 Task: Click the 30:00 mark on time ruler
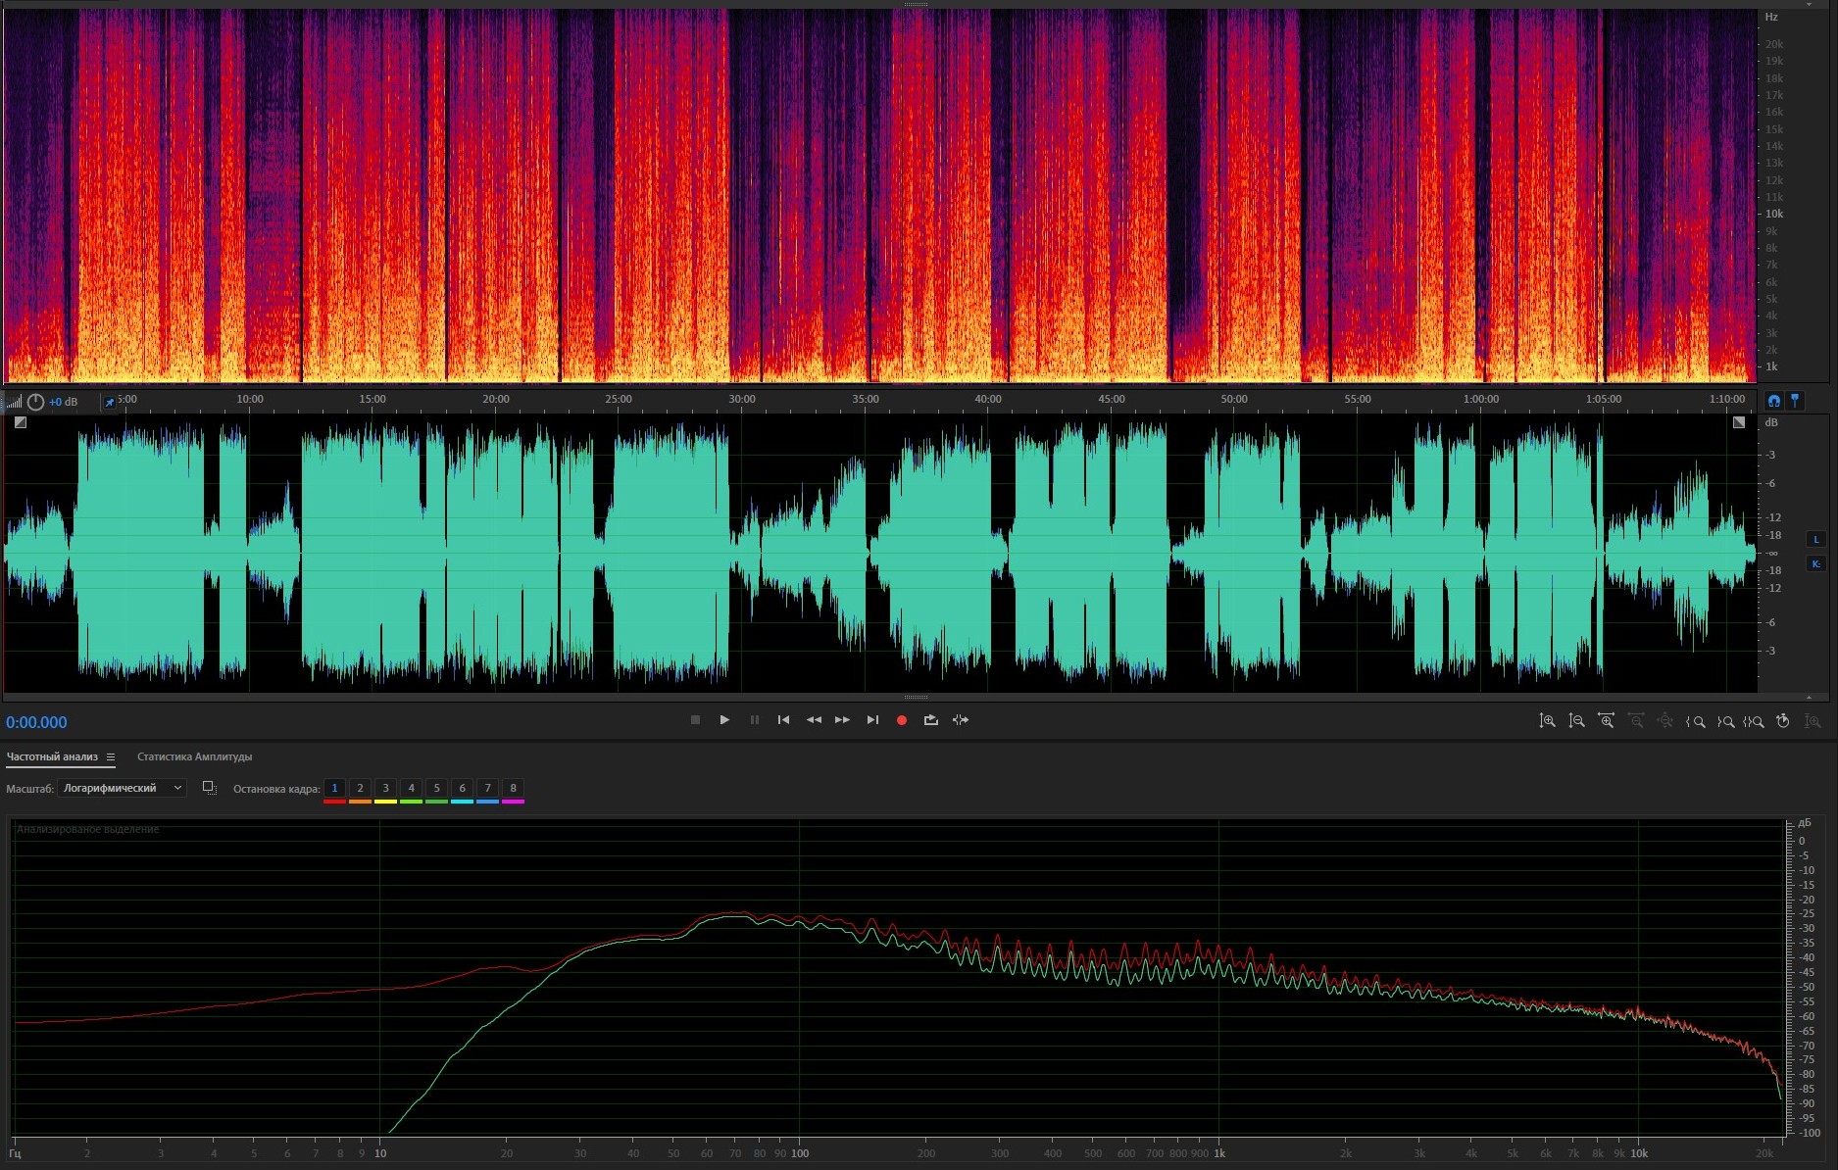tap(742, 399)
